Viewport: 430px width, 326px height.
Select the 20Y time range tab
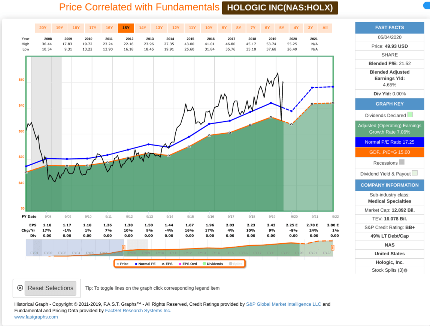click(x=43, y=28)
